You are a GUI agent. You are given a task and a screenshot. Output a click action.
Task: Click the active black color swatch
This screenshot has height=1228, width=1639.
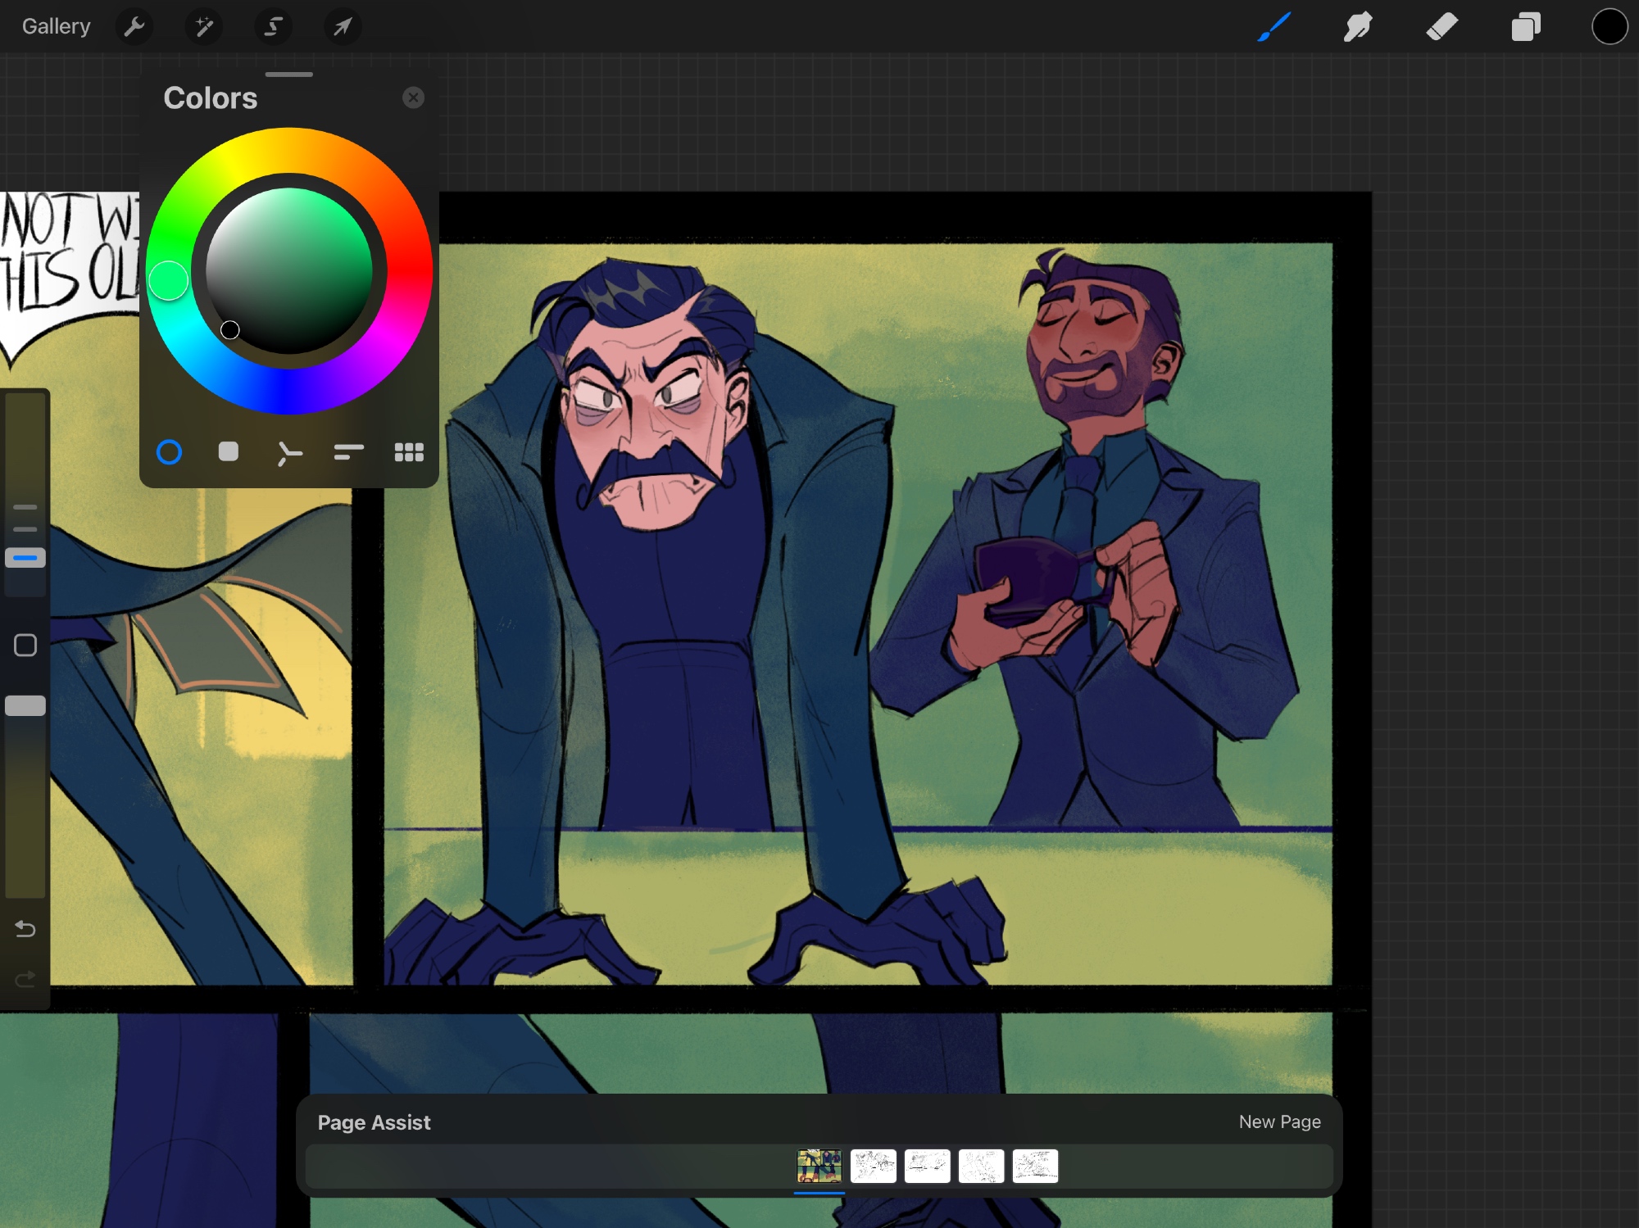(x=1609, y=27)
